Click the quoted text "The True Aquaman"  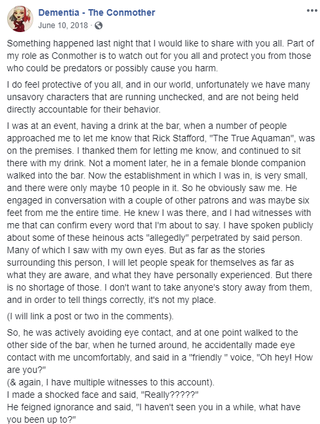[x=251, y=138]
